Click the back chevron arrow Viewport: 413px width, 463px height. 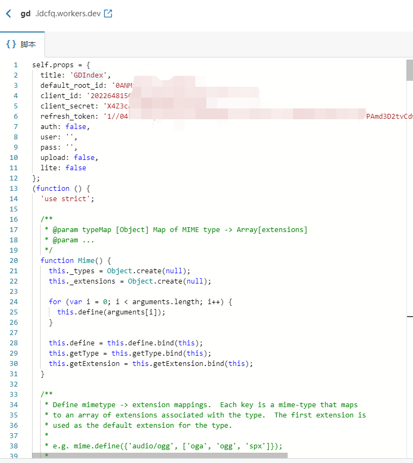(x=8, y=14)
